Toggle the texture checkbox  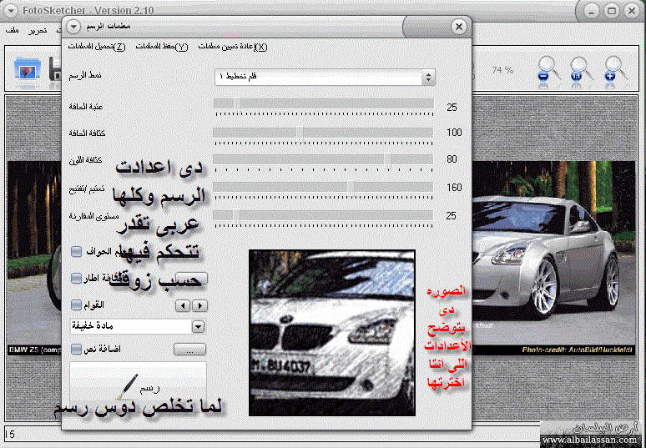[x=77, y=305]
